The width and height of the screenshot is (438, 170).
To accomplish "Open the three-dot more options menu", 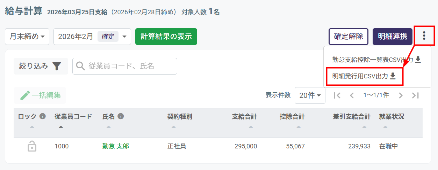I will pos(424,36).
